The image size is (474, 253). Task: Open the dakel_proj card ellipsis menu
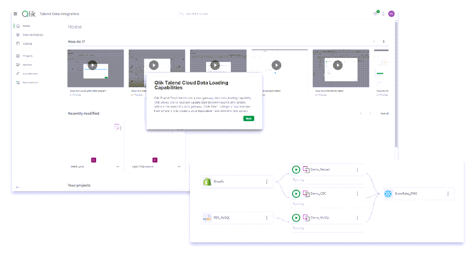pos(117,167)
